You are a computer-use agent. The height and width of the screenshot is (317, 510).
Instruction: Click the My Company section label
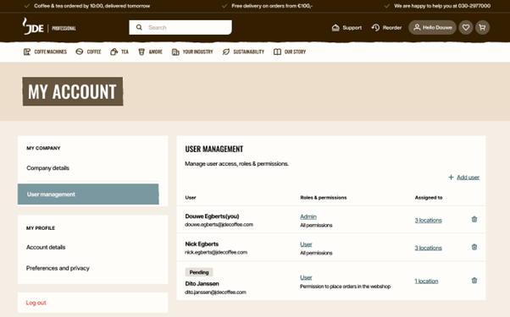(43, 148)
